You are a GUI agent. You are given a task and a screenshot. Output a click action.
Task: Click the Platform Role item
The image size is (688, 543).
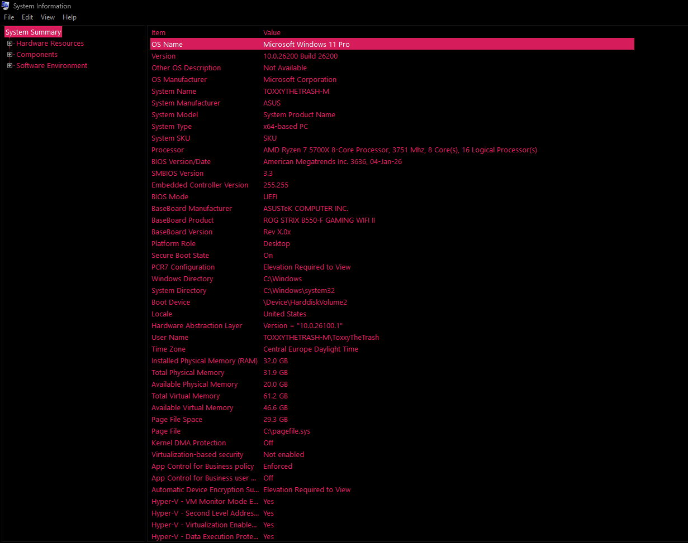173,244
